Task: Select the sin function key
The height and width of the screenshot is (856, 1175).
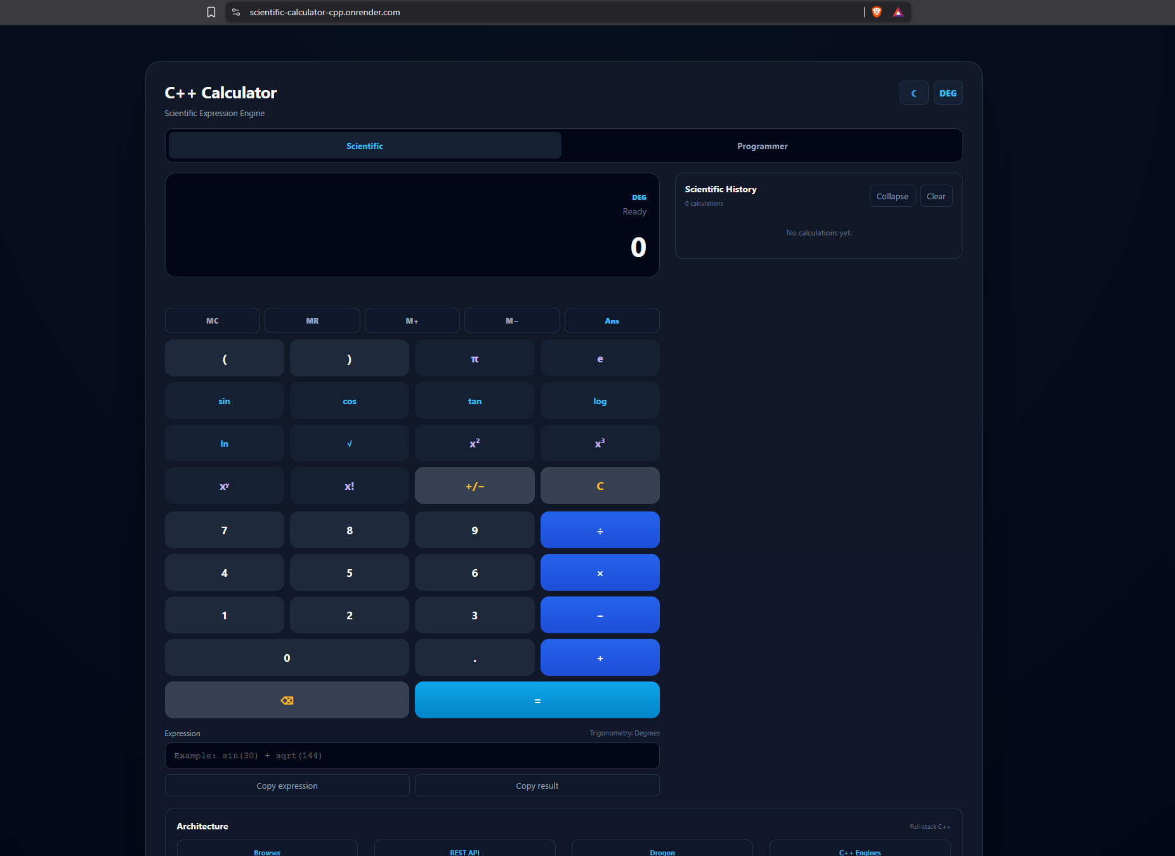Action: pyautogui.click(x=225, y=401)
